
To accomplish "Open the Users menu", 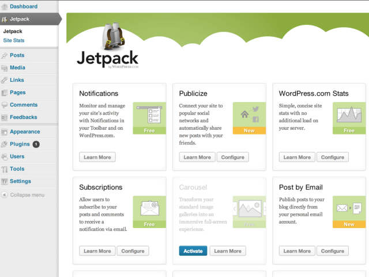I will click(x=17, y=156).
